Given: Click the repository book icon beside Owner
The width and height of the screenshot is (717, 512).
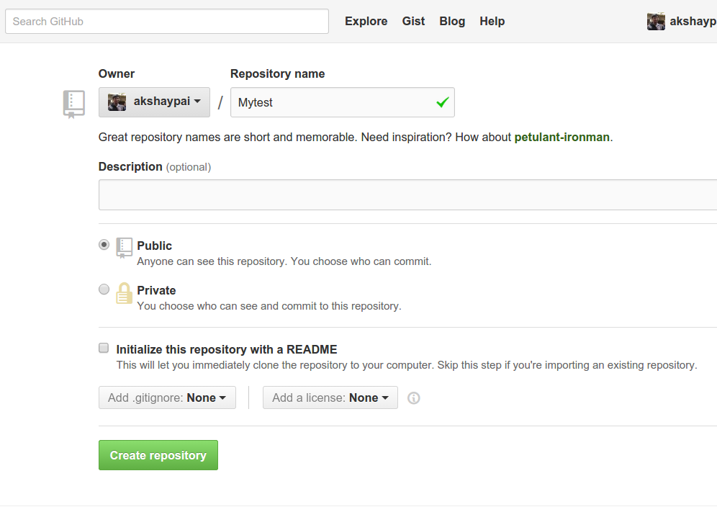Looking at the screenshot, I should [74, 104].
